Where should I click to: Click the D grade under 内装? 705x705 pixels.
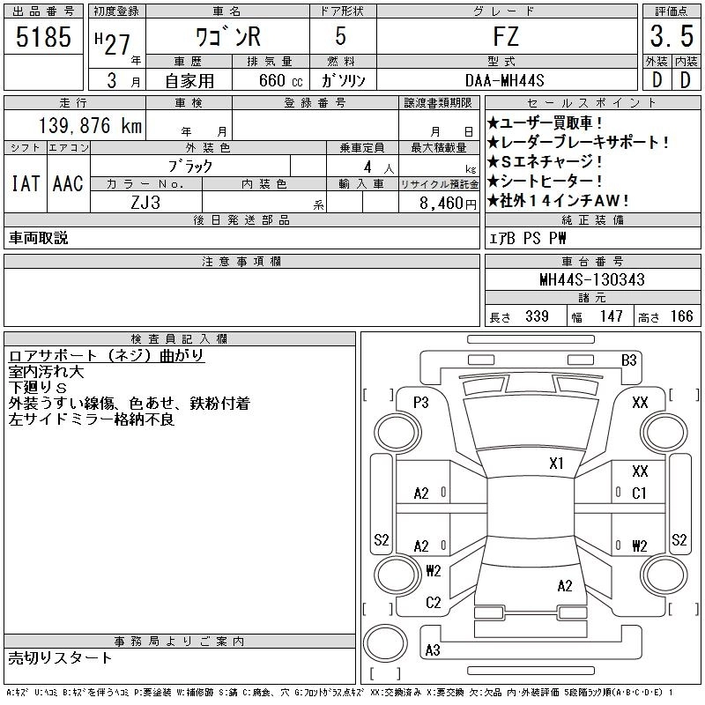coord(686,80)
